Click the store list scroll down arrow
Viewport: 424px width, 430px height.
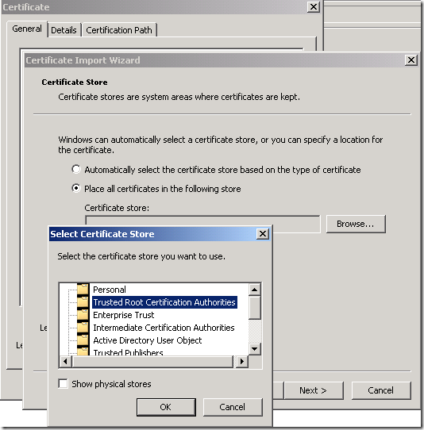pos(255,349)
